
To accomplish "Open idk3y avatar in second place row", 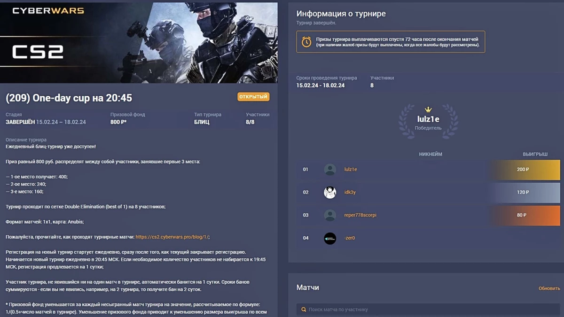I will [x=330, y=192].
